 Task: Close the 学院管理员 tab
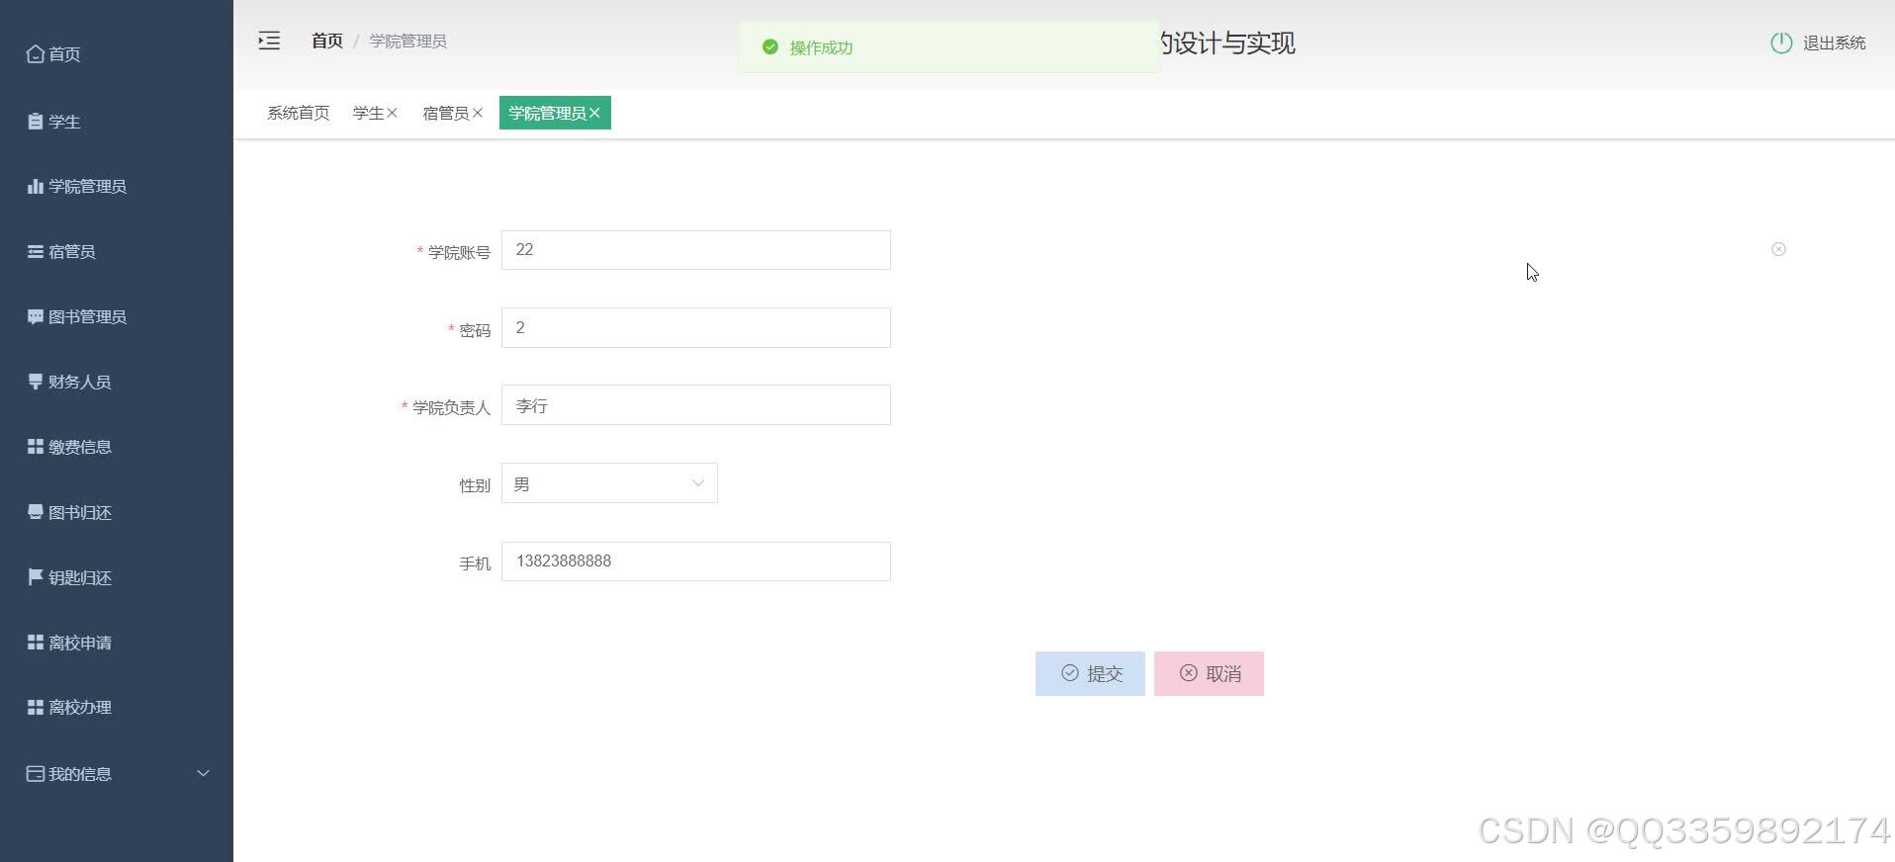[594, 113]
